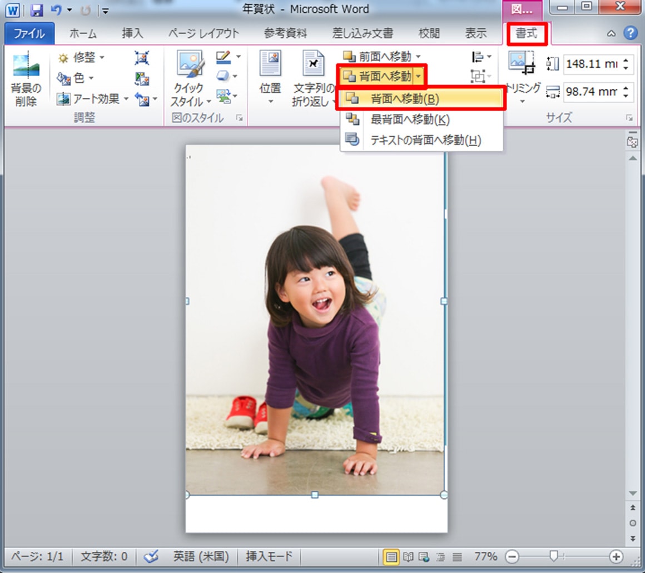Switch to the 表示 tab
The image size is (645, 573).
pyautogui.click(x=475, y=33)
